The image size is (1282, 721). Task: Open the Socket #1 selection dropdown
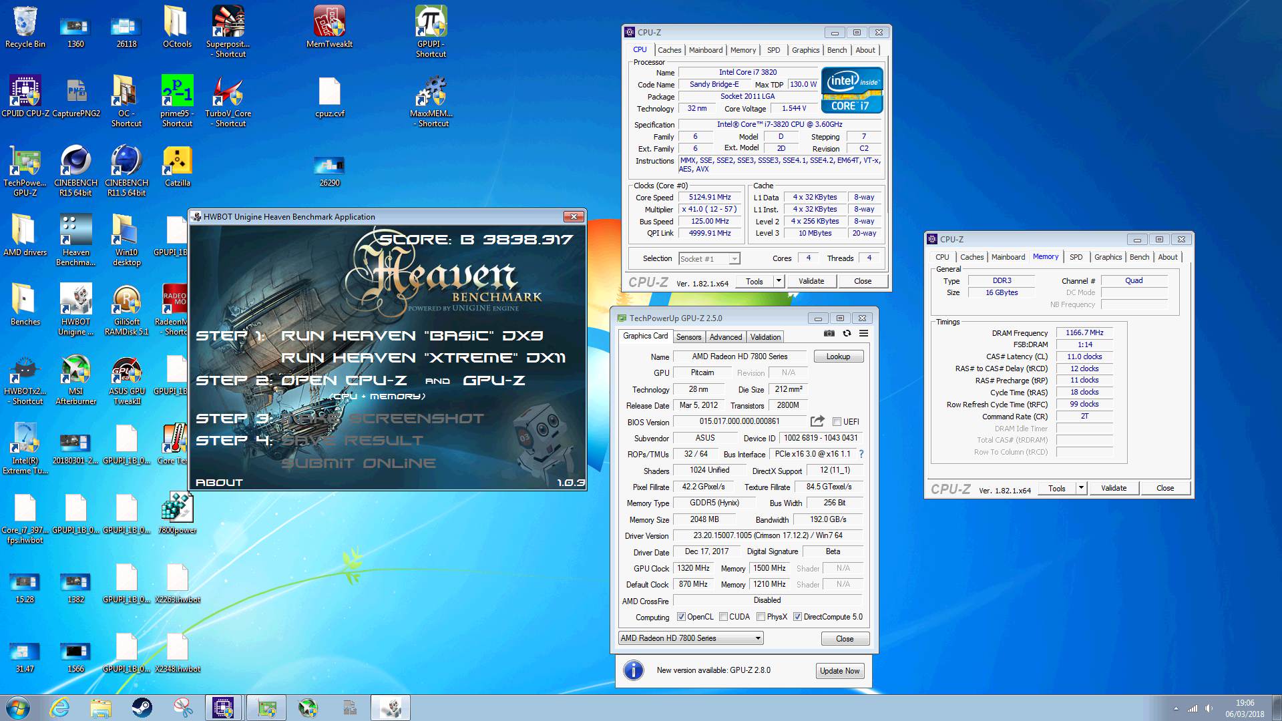pyautogui.click(x=709, y=259)
